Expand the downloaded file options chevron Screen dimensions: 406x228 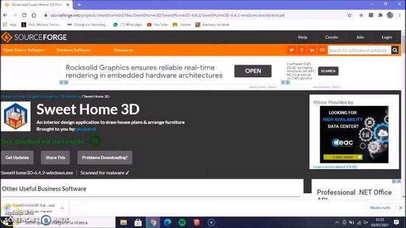click(x=62, y=208)
